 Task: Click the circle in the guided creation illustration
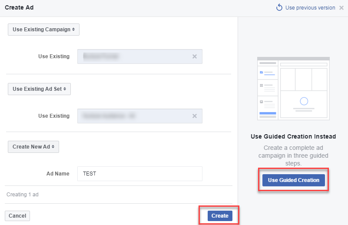[x=304, y=101]
